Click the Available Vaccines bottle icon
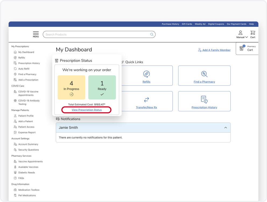The height and width of the screenshot is (202, 267). click(x=15, y=167)
